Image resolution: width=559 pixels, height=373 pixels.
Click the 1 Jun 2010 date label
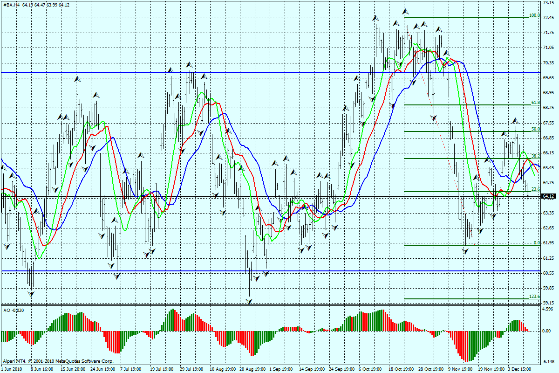click(11, 369)
